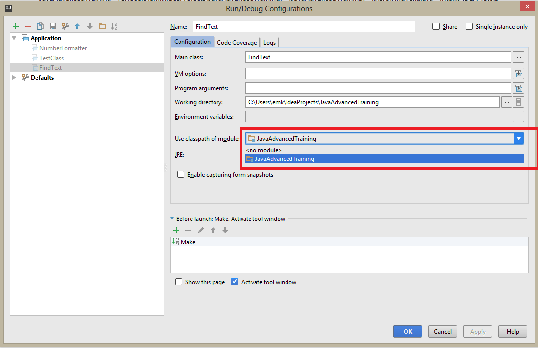Open Help for run configurations
538x348 pixels.
pyautogui.click(x=512, y=331)
